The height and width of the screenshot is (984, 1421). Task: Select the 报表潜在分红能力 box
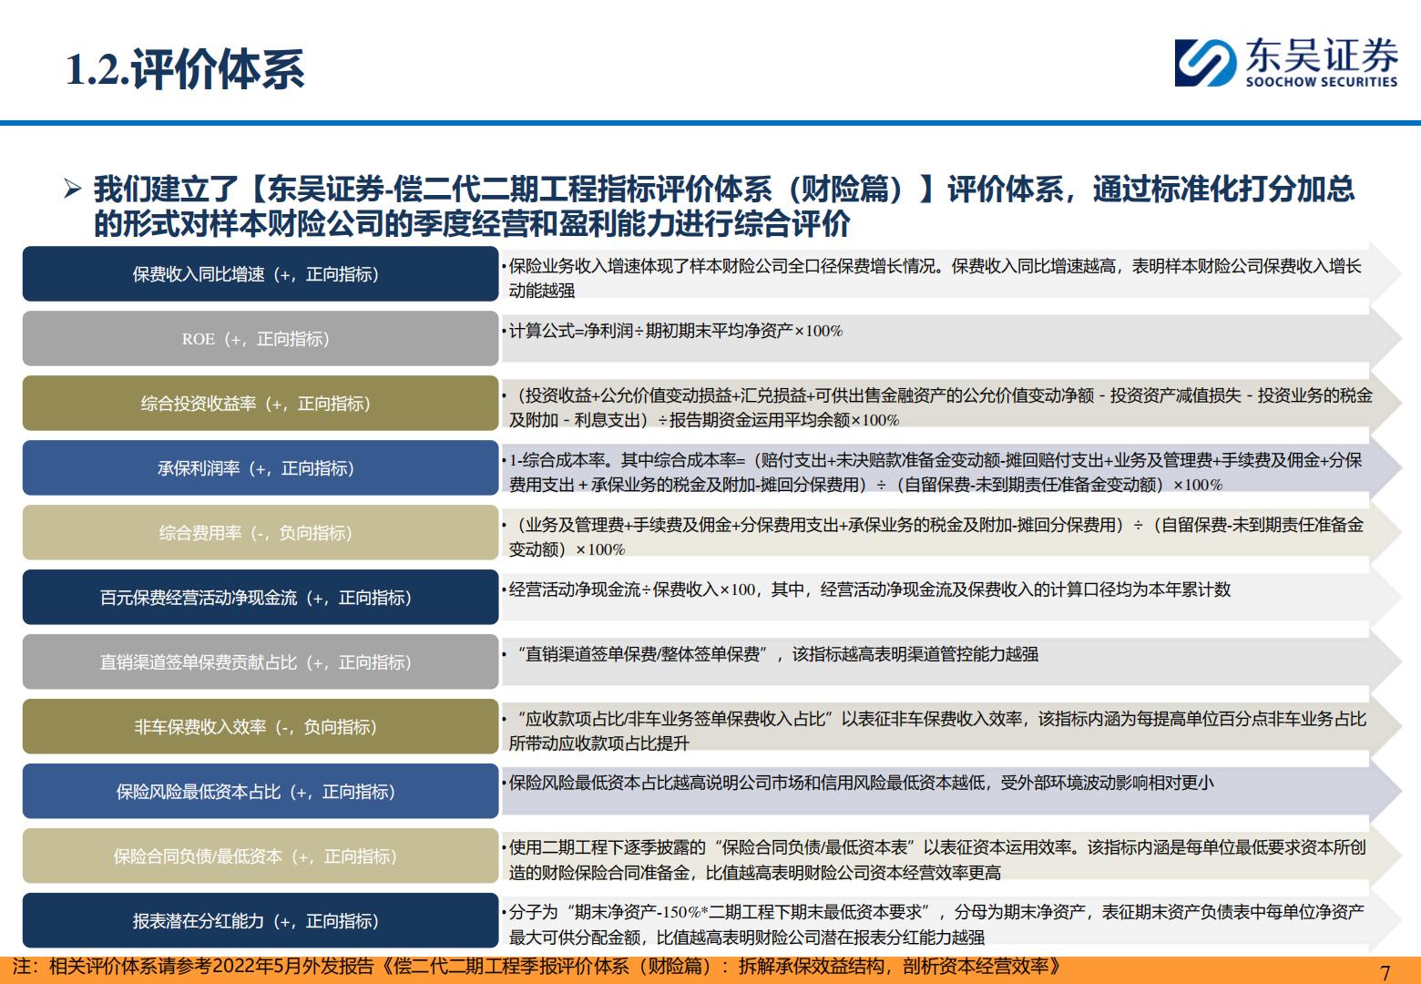click(261, 920)
